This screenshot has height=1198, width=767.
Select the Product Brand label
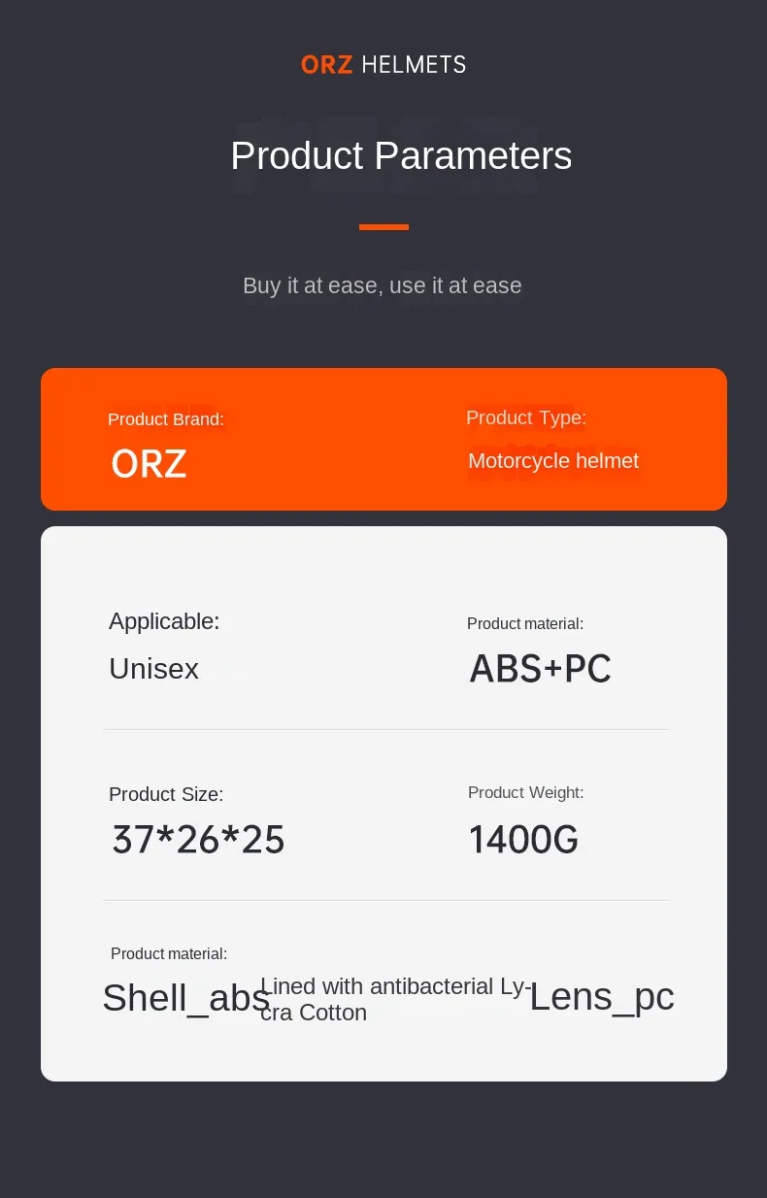166,419
